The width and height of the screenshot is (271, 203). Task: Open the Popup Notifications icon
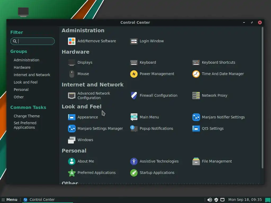coord(134,129)
